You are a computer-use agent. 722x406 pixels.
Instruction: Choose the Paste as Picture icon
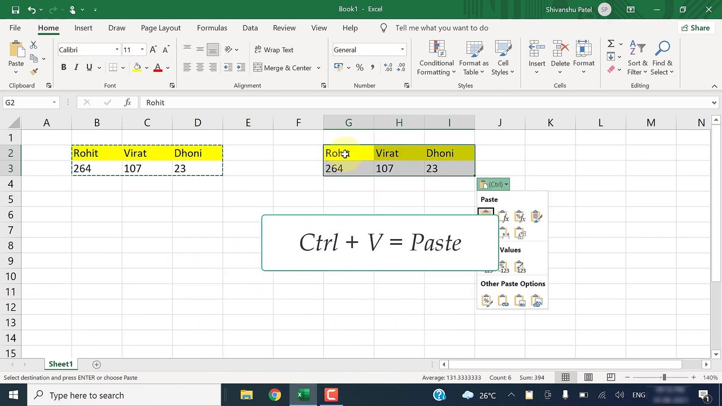(520, 301)
